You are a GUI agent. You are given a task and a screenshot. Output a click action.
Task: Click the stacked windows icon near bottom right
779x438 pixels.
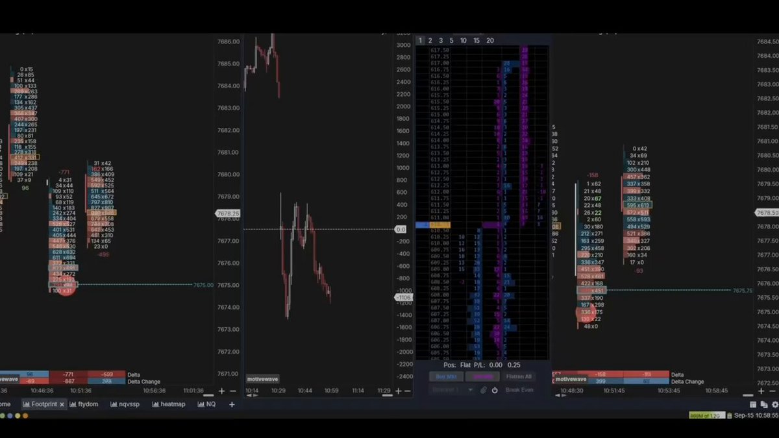[x=763, y=404]
